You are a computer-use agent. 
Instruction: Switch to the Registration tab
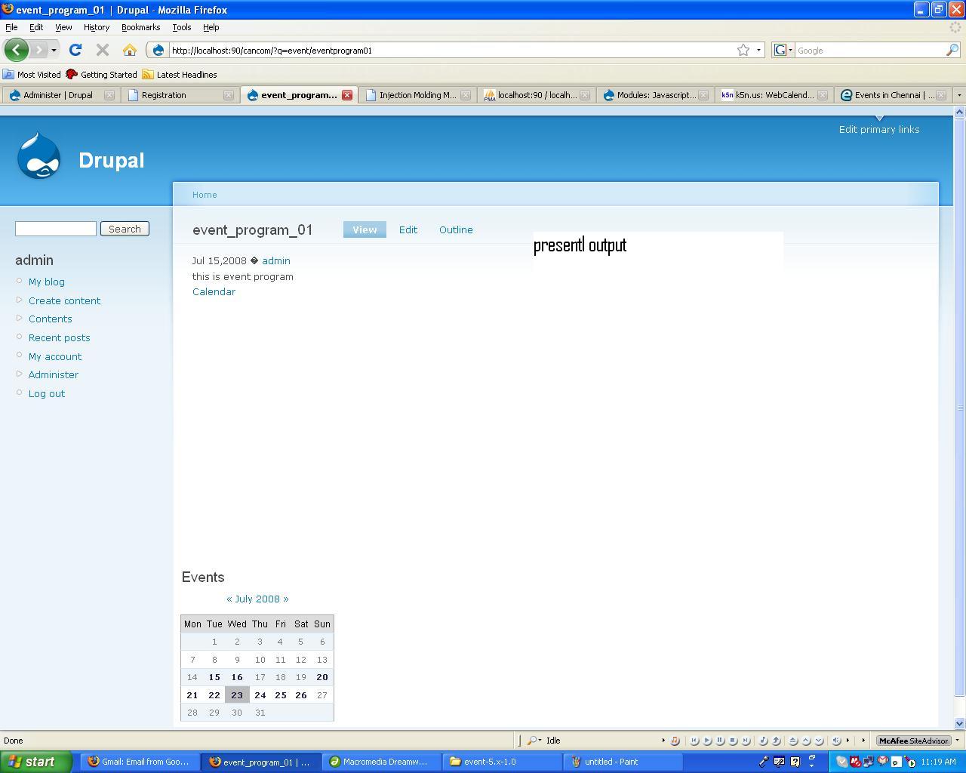click(164, 95)
